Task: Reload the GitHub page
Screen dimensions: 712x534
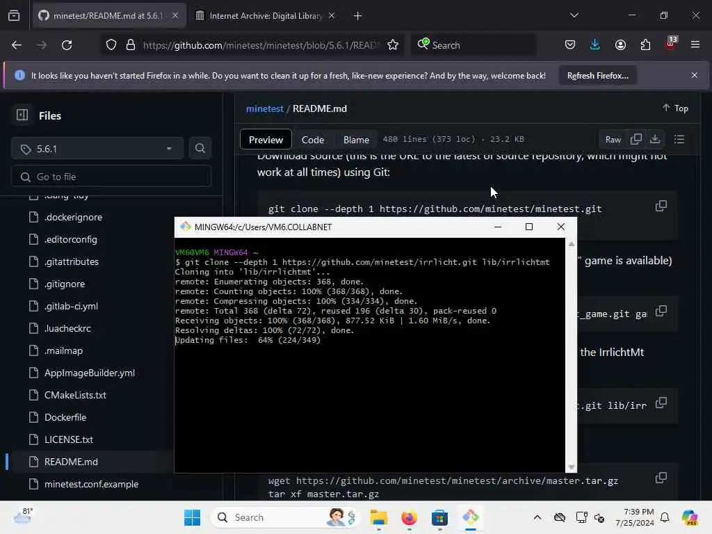Action: click(x=67, y=45)
